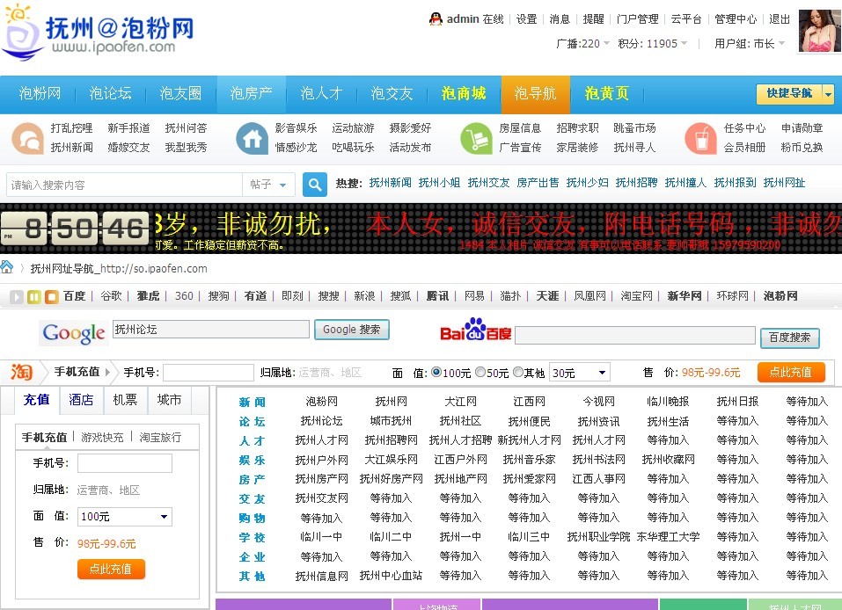Open the 泡论坛 nav tab
This screenshot has height=610, width=842.
tap(110, 93)
